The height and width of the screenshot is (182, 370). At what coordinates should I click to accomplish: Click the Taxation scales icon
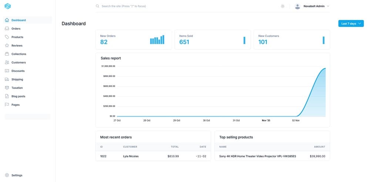tap(7, 88)
